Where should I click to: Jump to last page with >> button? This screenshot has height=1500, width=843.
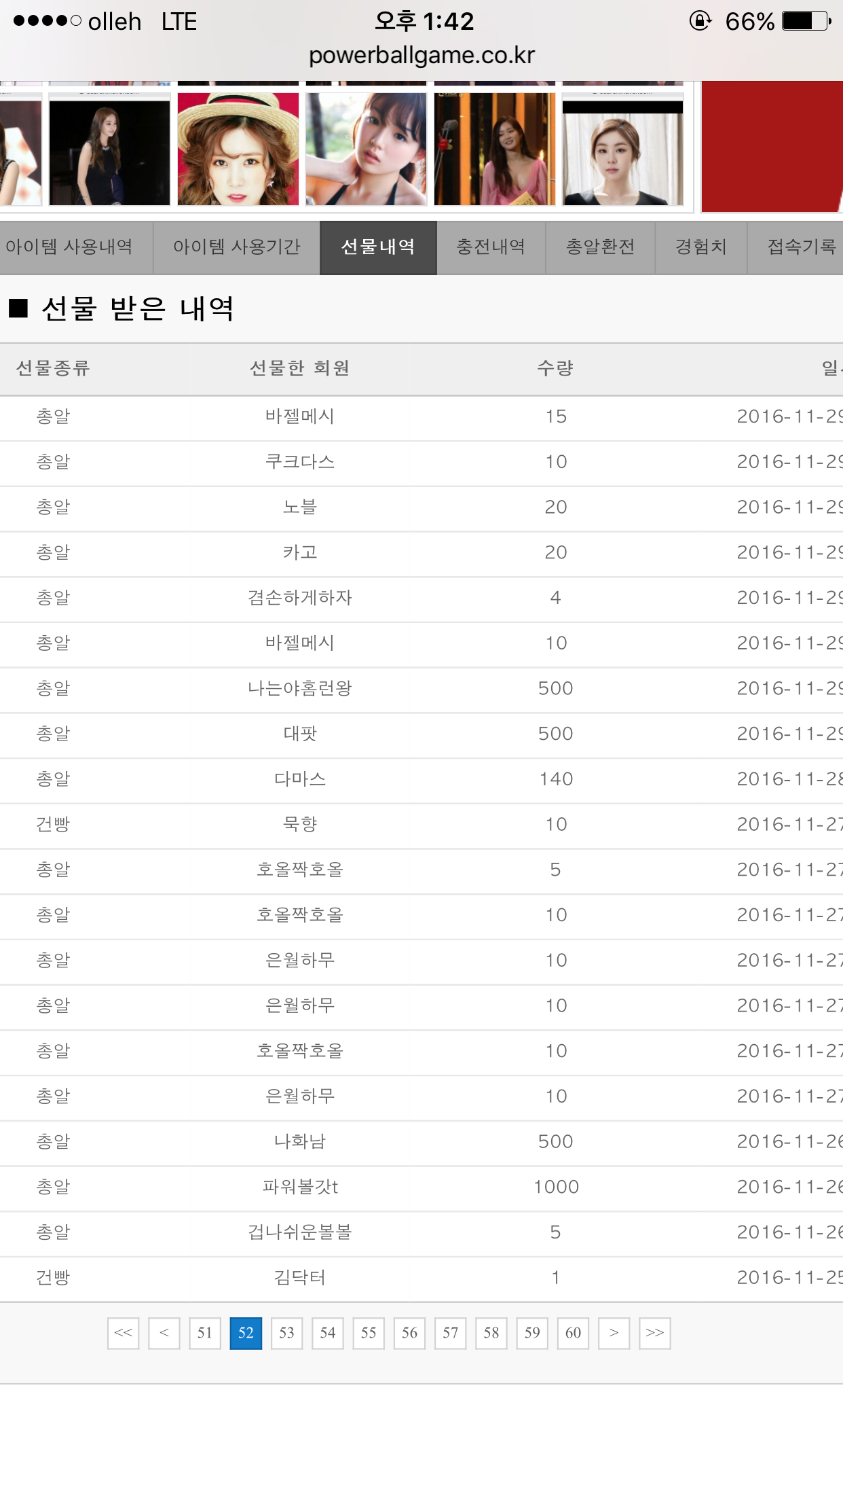(x=654, y=1333)
